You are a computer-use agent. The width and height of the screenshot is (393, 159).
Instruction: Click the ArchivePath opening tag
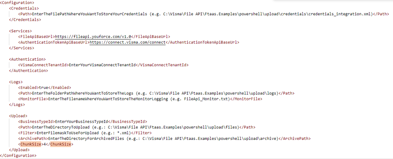[33, 139]
